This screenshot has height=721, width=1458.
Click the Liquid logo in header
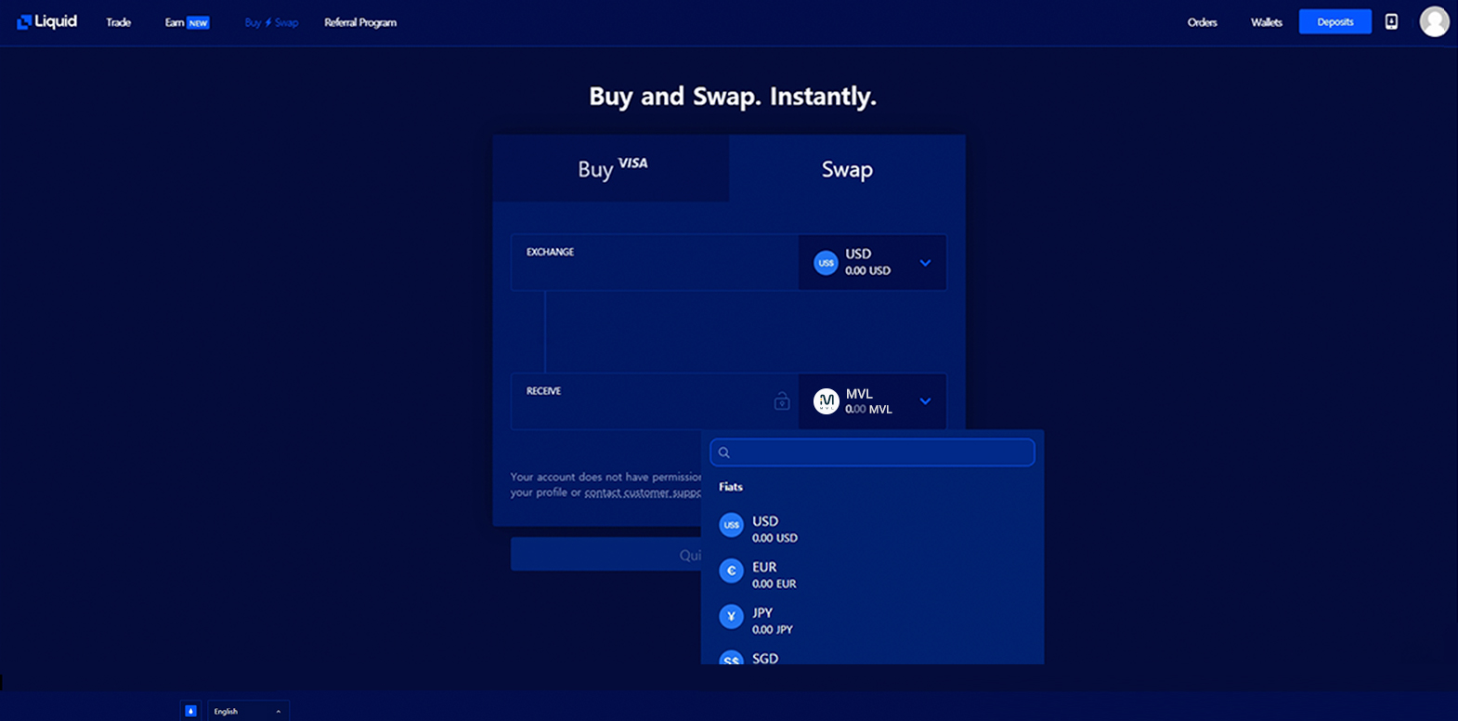(x=47, y=21)
